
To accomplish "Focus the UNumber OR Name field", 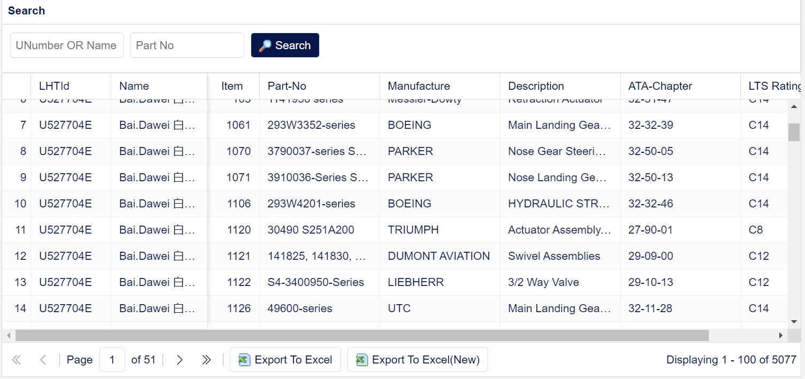I will pyautogui.click(x=67, y=45).
